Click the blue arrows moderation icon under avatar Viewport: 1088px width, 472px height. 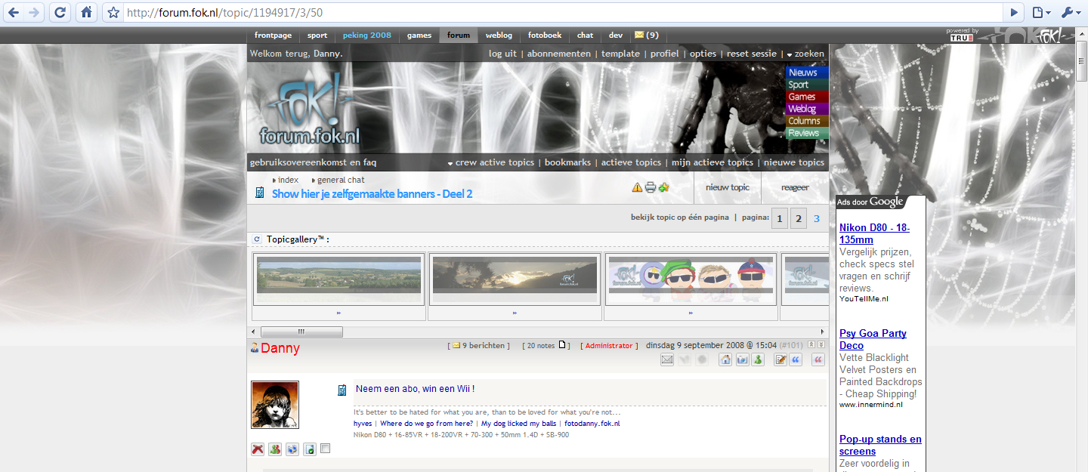(x=292, y=449)
